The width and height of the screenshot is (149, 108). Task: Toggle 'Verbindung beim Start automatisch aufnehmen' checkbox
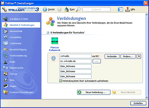click(60, 81)
